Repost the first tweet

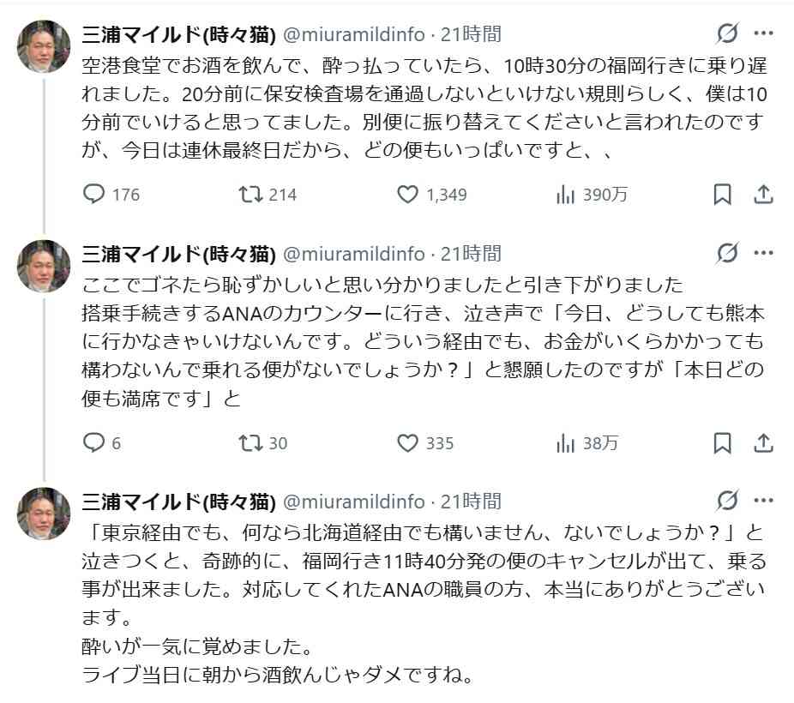coord(250,195)
